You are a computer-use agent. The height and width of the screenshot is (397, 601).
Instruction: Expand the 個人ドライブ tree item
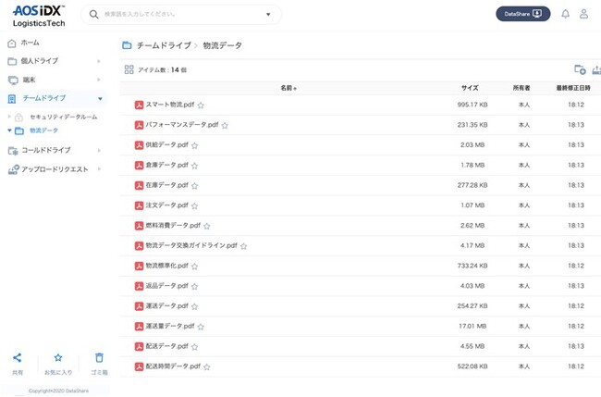pos(99,61)
